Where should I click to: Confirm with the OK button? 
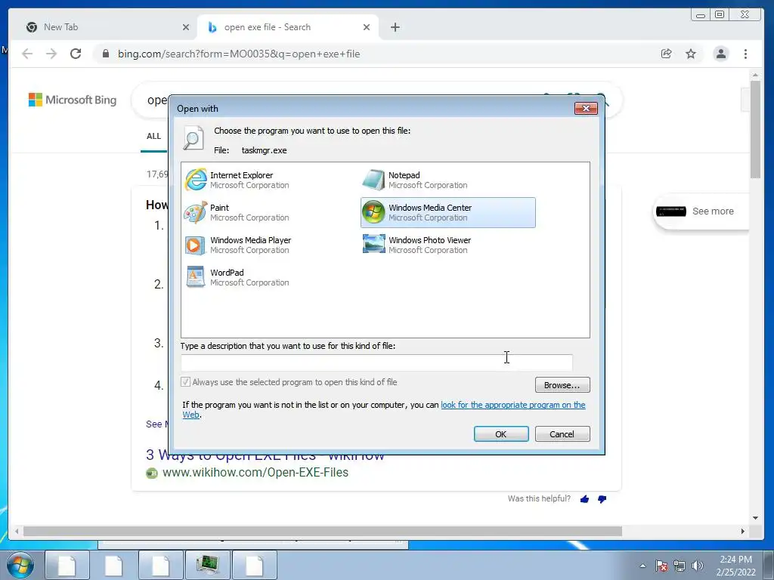(501, 434)
